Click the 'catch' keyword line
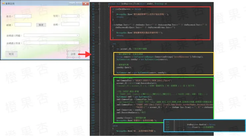246x136 pixels. 115,126
